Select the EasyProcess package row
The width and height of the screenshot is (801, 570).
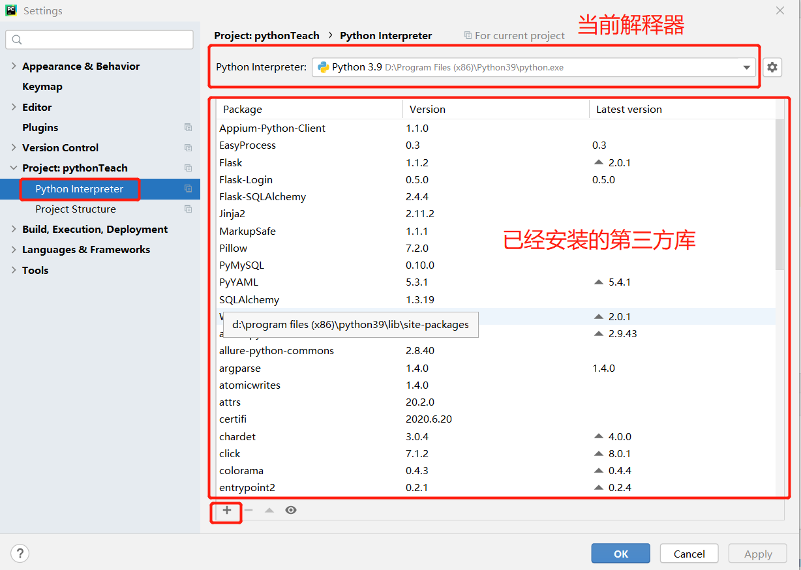[x=496, y=145]
